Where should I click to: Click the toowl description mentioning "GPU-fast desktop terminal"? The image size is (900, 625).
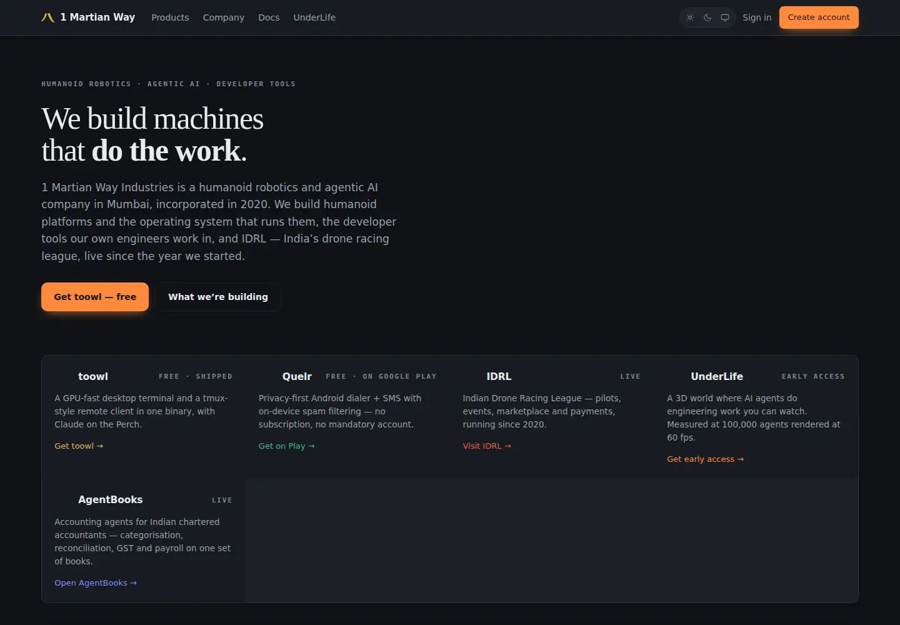click(141, 411)
